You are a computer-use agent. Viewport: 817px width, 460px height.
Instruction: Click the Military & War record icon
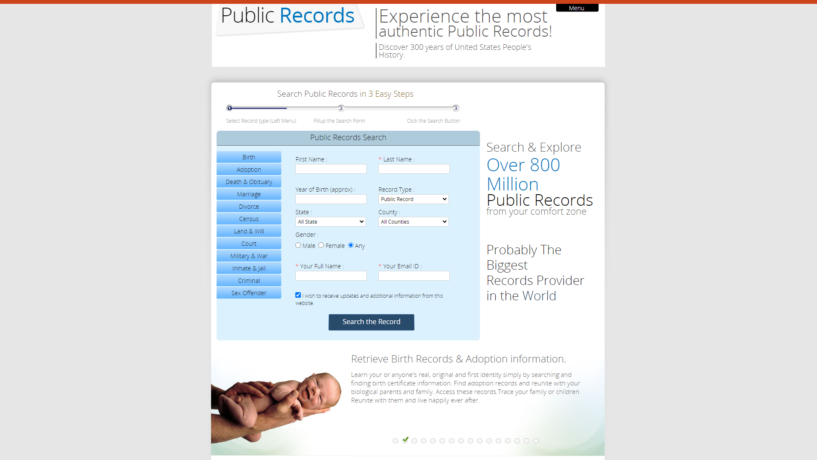(x=249, y=256)
